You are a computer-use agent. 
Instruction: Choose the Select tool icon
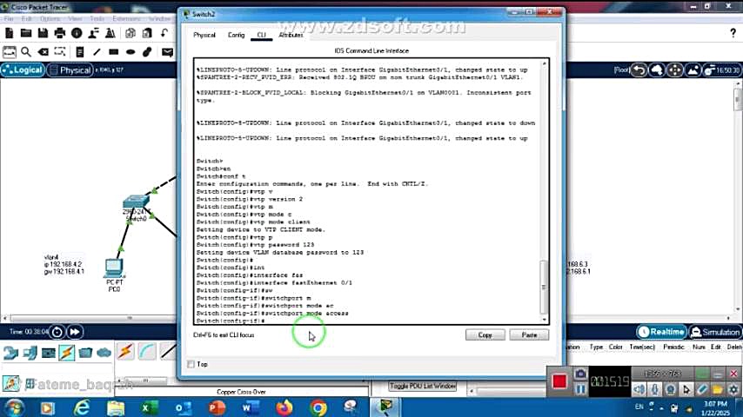click(x=9, y=51)
